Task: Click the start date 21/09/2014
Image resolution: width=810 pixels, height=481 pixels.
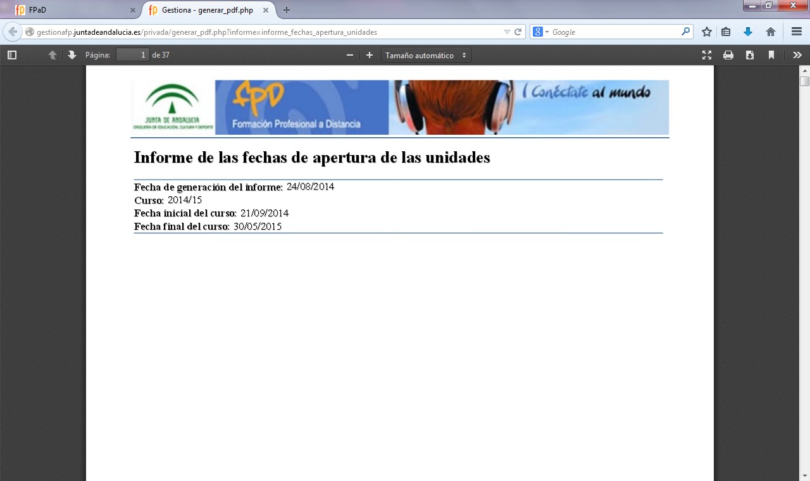Action: pos(265,213)
